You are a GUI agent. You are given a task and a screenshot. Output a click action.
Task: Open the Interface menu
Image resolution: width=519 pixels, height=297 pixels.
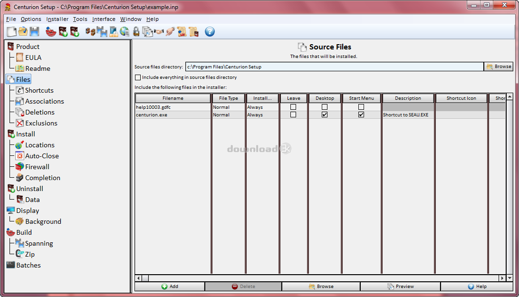pyautogui.click(x=104, y=19)
